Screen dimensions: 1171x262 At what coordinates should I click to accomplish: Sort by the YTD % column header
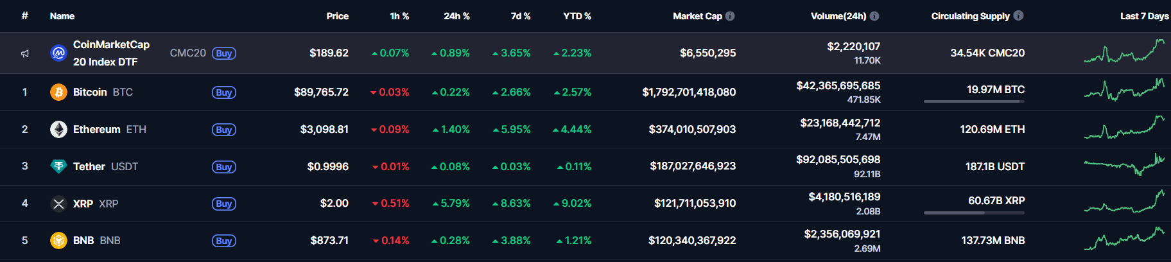coord(577,16)
